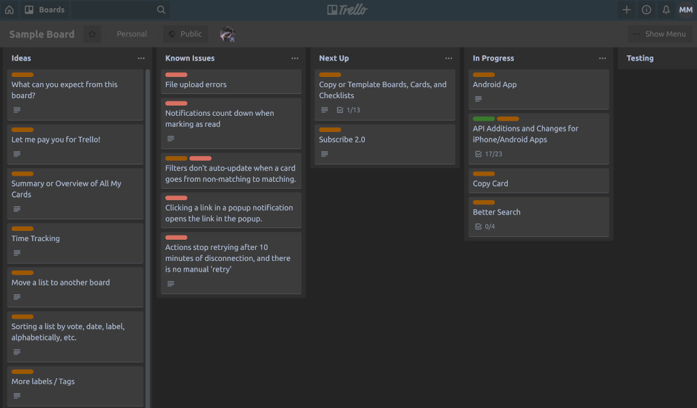Open the board member avatar
The height and width of the screenshot is (408, 697).
(x=227, y=34)
